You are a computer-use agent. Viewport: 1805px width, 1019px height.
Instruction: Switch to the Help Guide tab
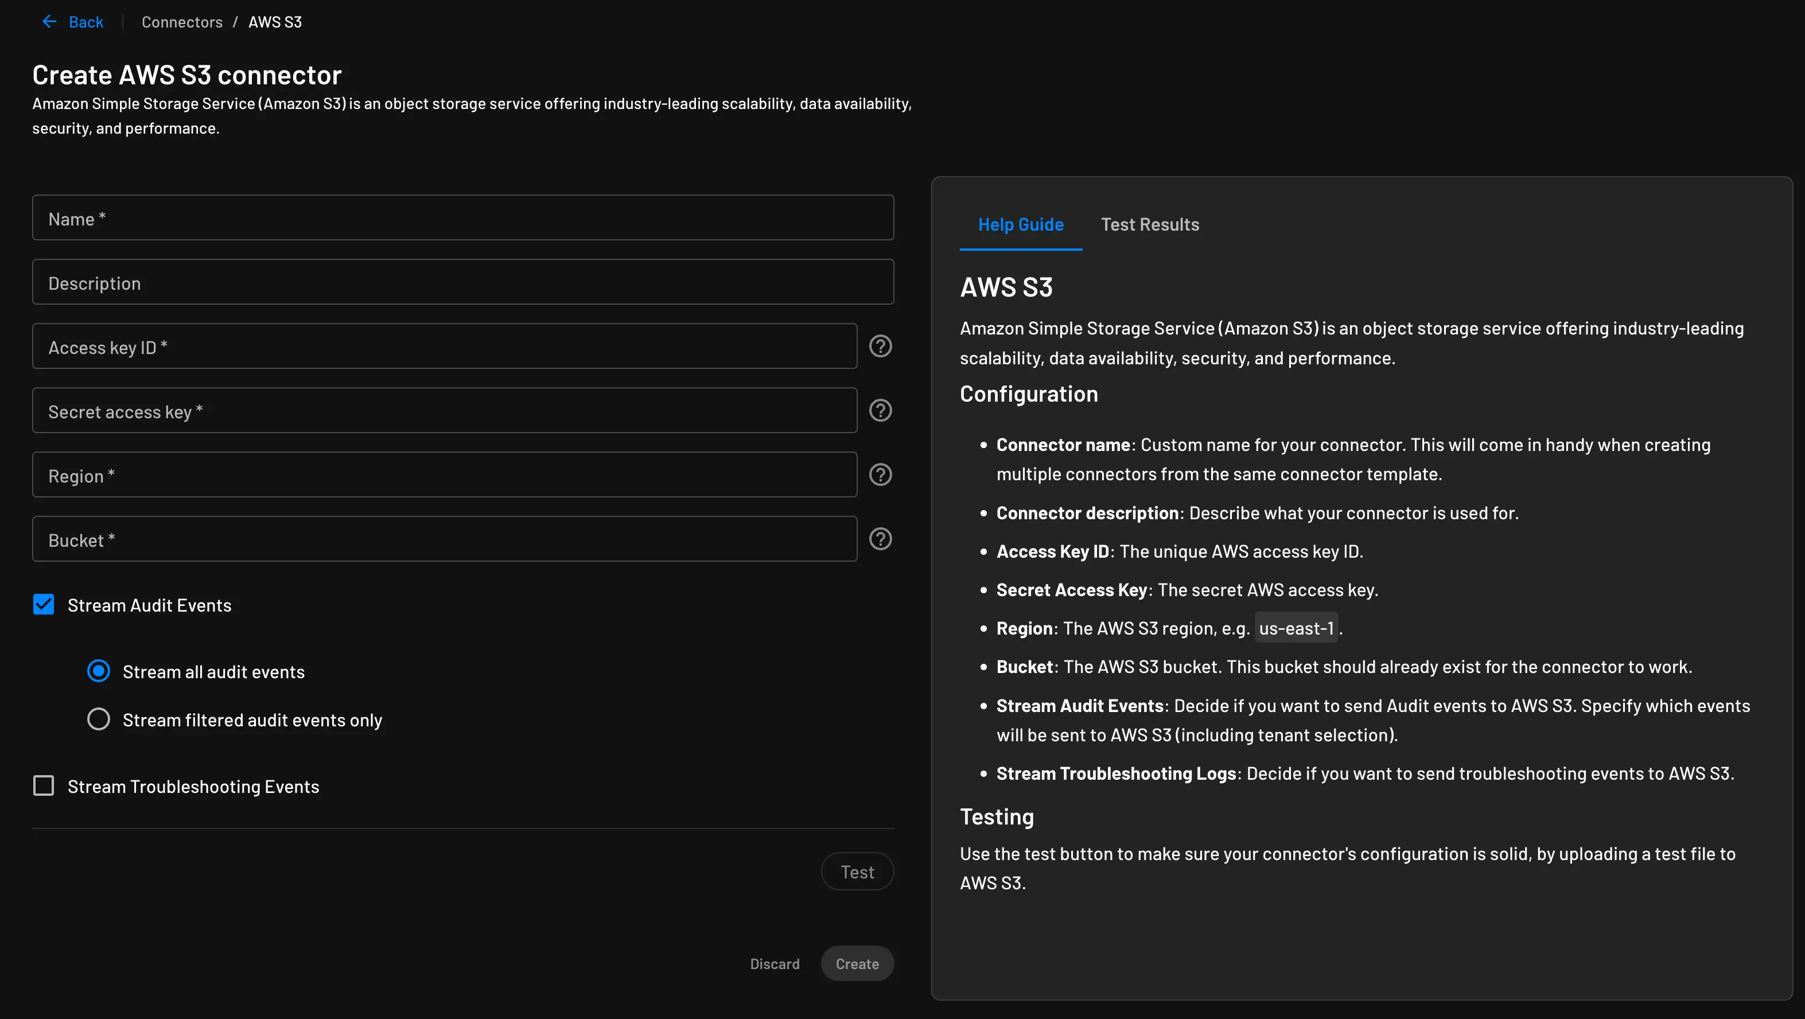1020,224
